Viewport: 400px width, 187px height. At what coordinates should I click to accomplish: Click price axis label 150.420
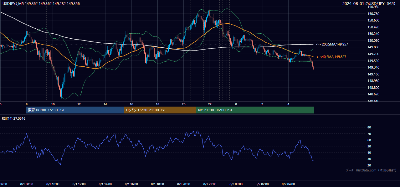(x=373, y=27)
